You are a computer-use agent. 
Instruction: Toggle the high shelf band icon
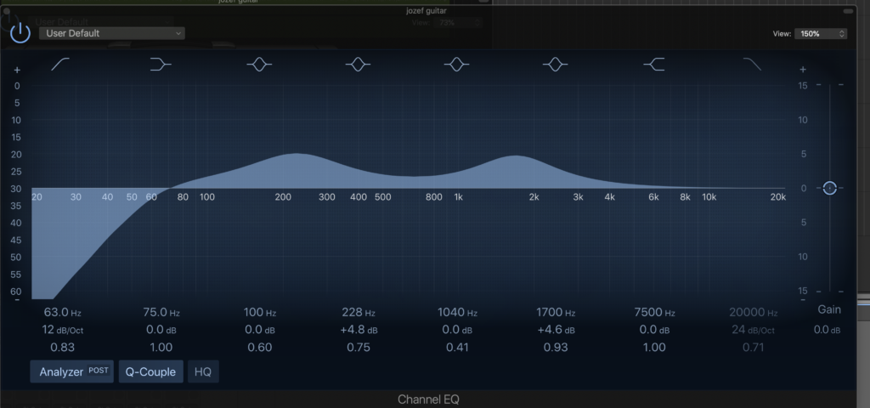click(x=654, y=65)
